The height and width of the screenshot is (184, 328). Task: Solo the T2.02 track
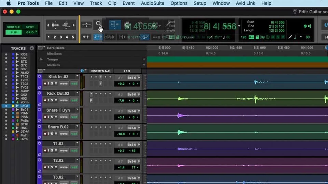pyautogui.click(x=52, y=167)
